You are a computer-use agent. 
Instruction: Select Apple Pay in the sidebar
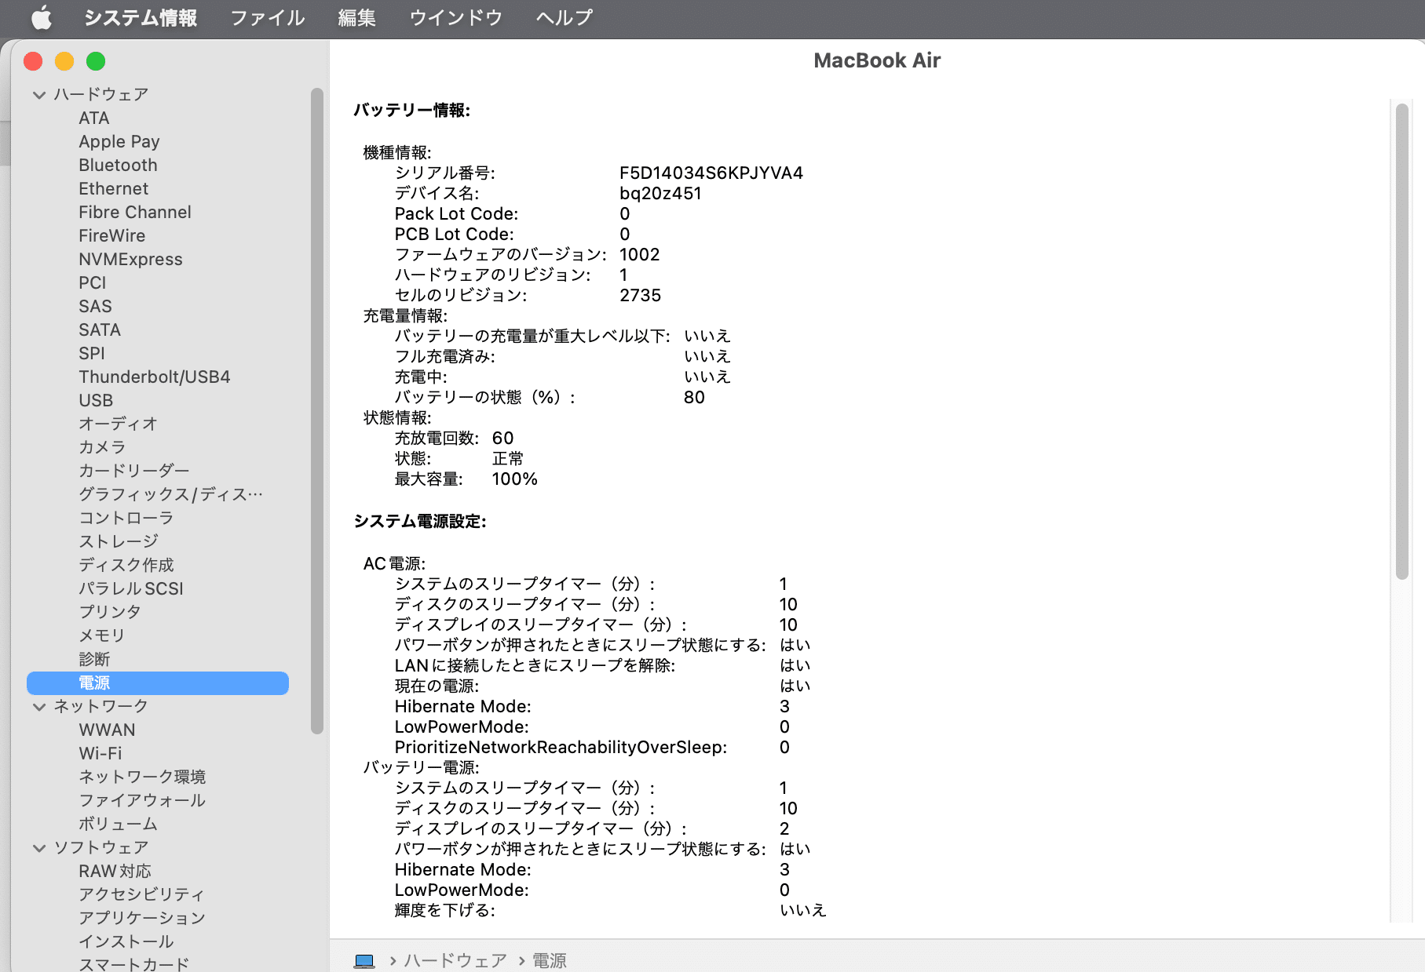(x=119, y=142)
